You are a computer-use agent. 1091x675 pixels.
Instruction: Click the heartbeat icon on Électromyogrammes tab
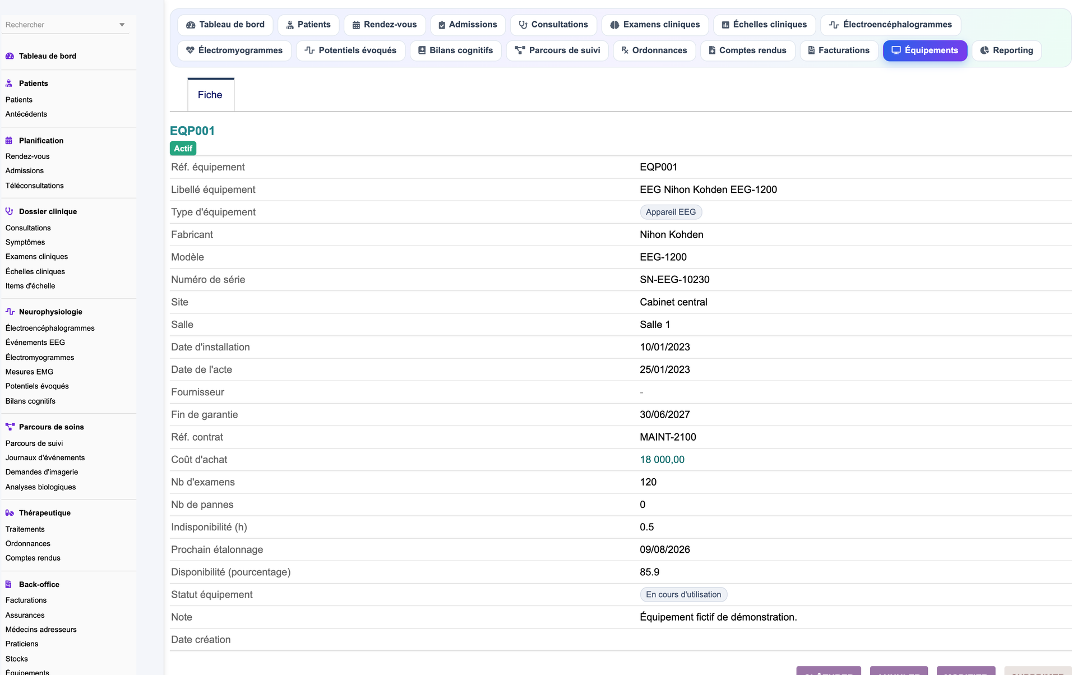click(x=191, y=50)
